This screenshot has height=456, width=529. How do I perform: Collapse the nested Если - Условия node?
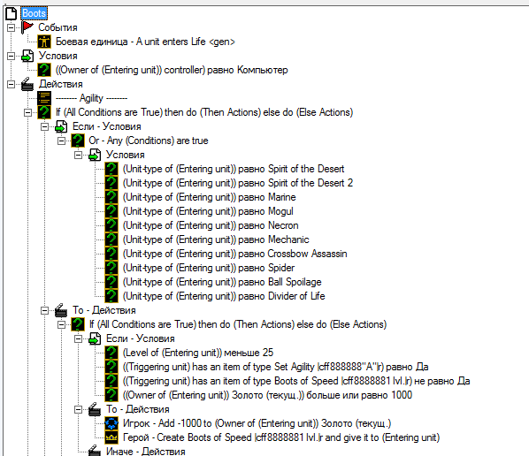78,338
